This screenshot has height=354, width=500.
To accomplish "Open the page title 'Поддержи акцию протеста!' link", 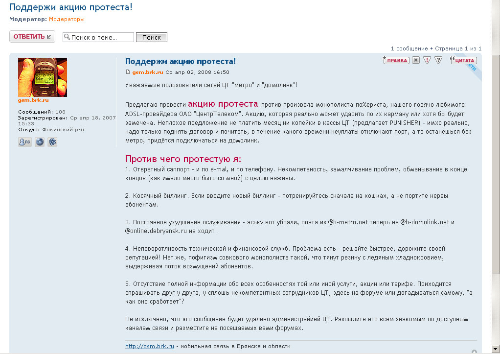I will point(71,7).
